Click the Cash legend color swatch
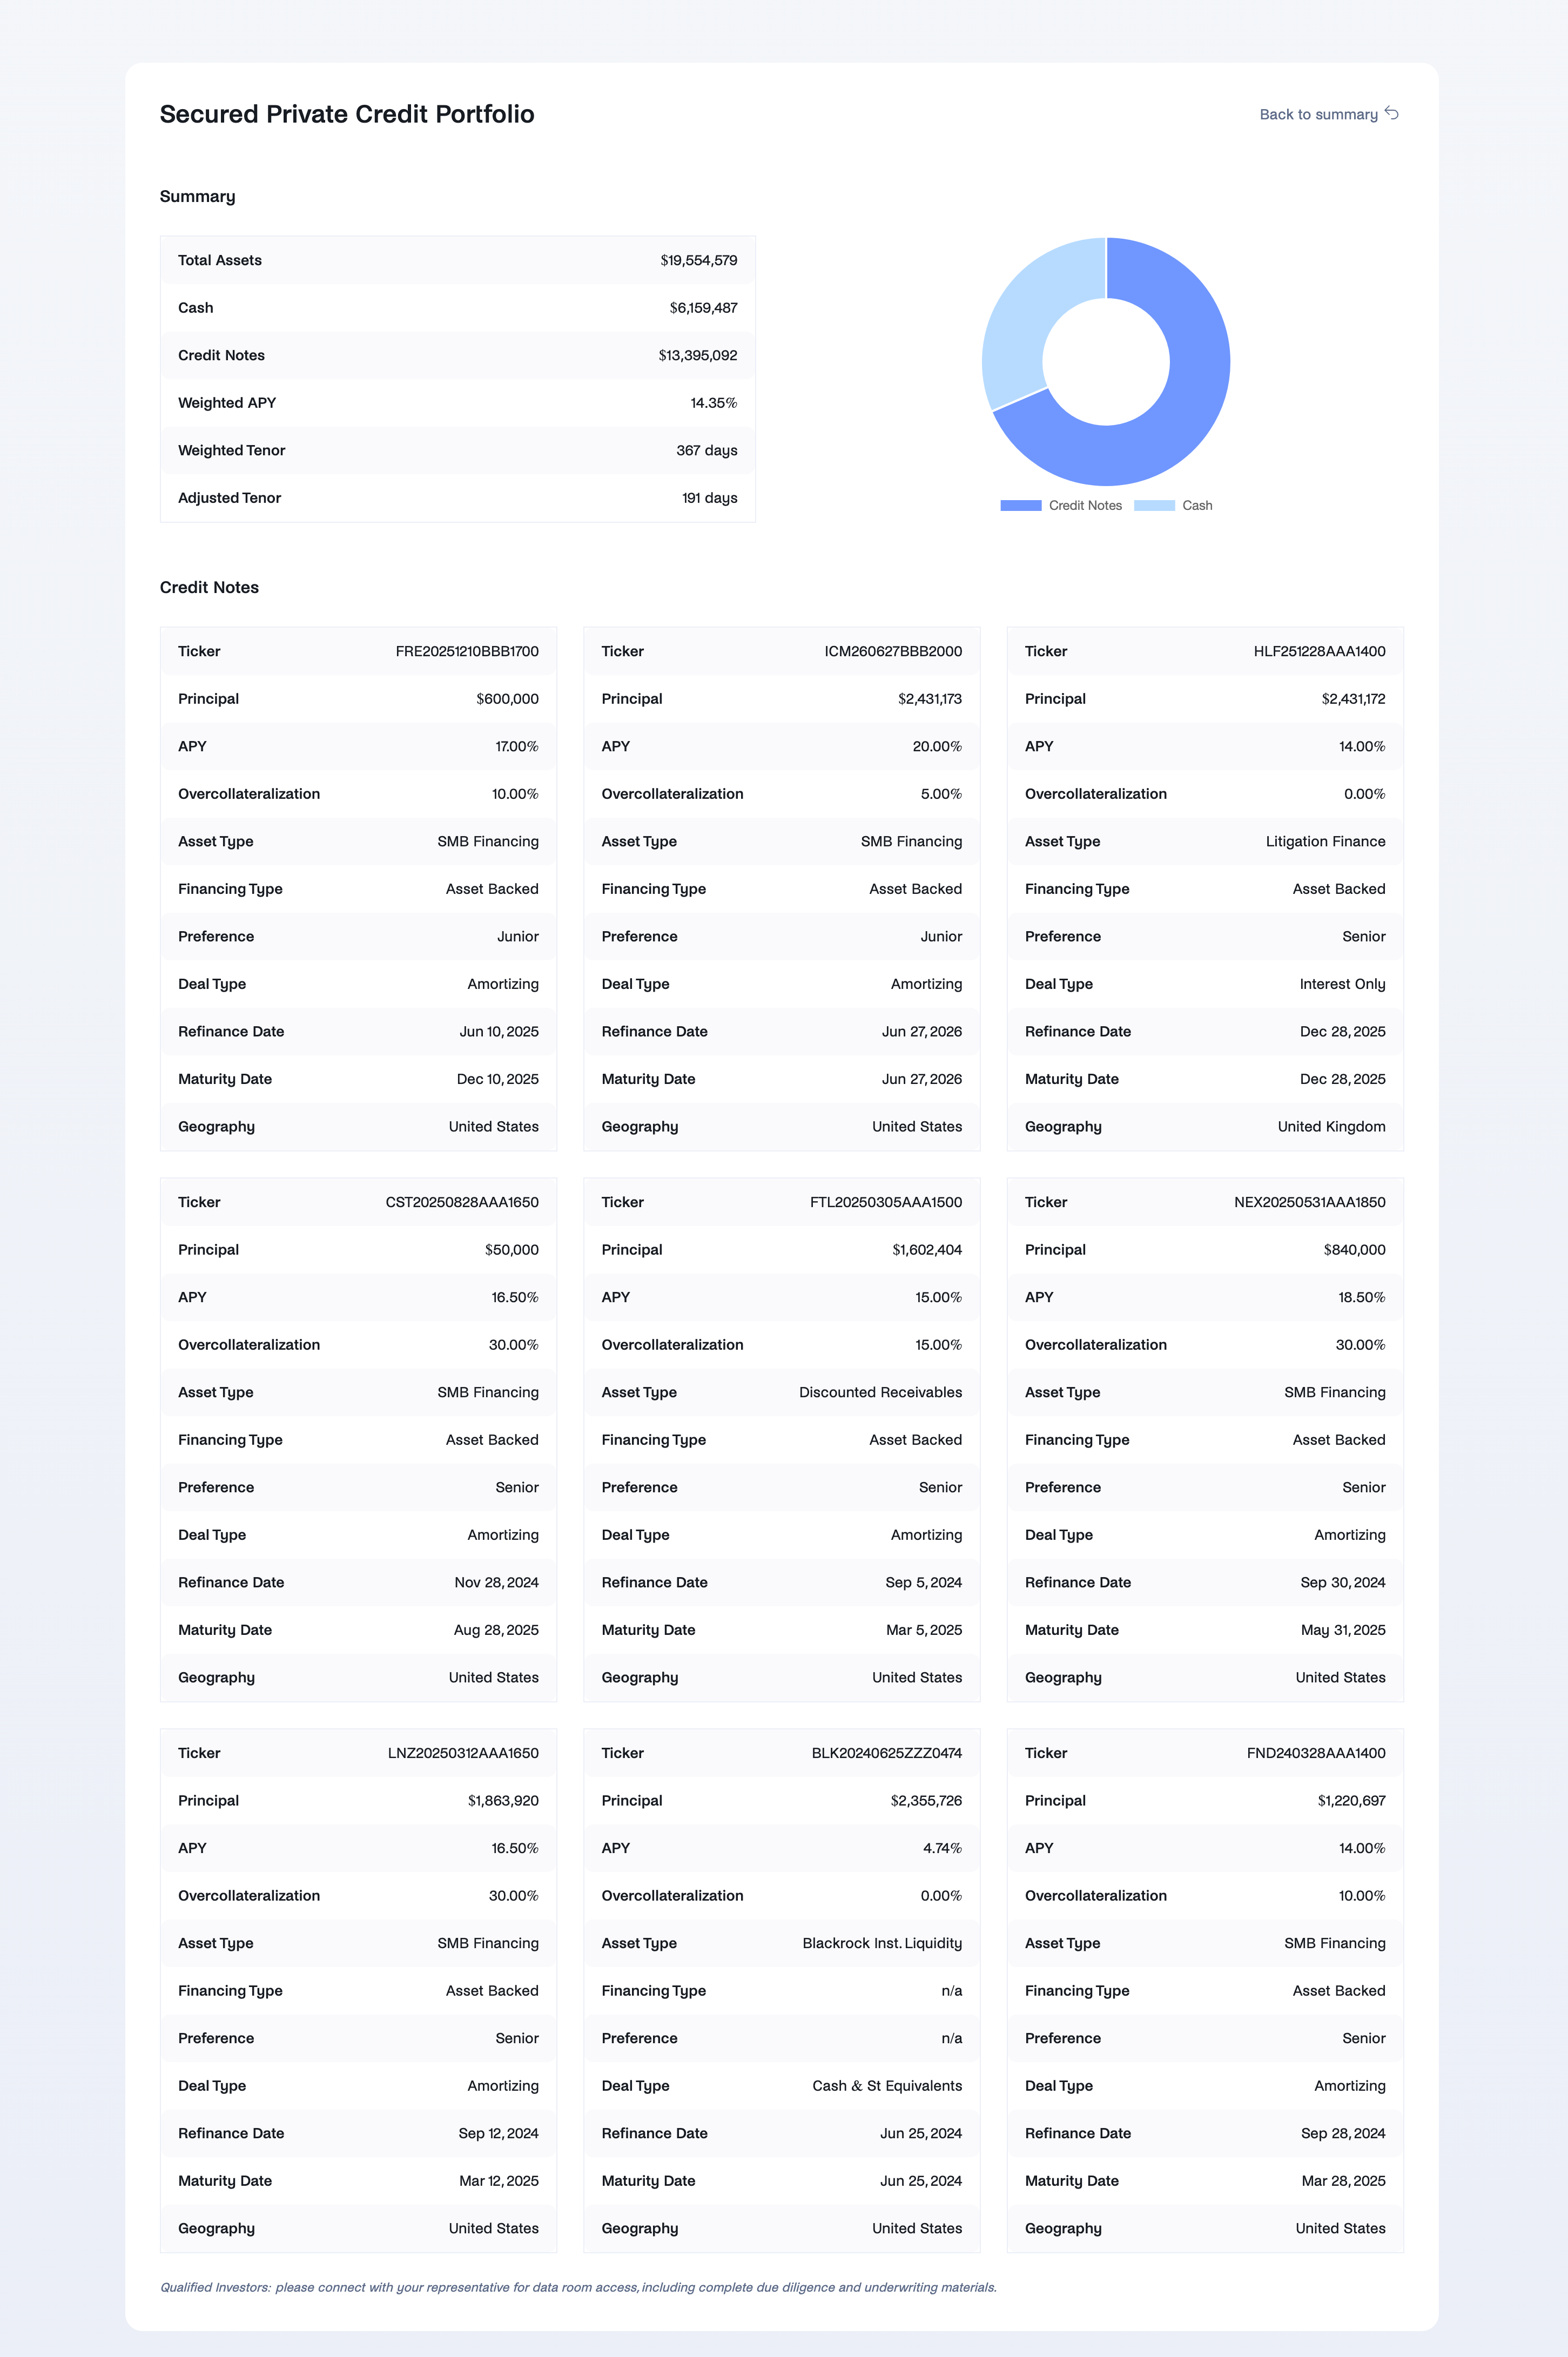Image resolution: width=1568 pixels, height=2357 pixels. pos(1154,506)
